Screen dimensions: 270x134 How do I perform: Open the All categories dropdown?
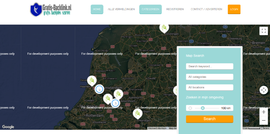point(209,77)
